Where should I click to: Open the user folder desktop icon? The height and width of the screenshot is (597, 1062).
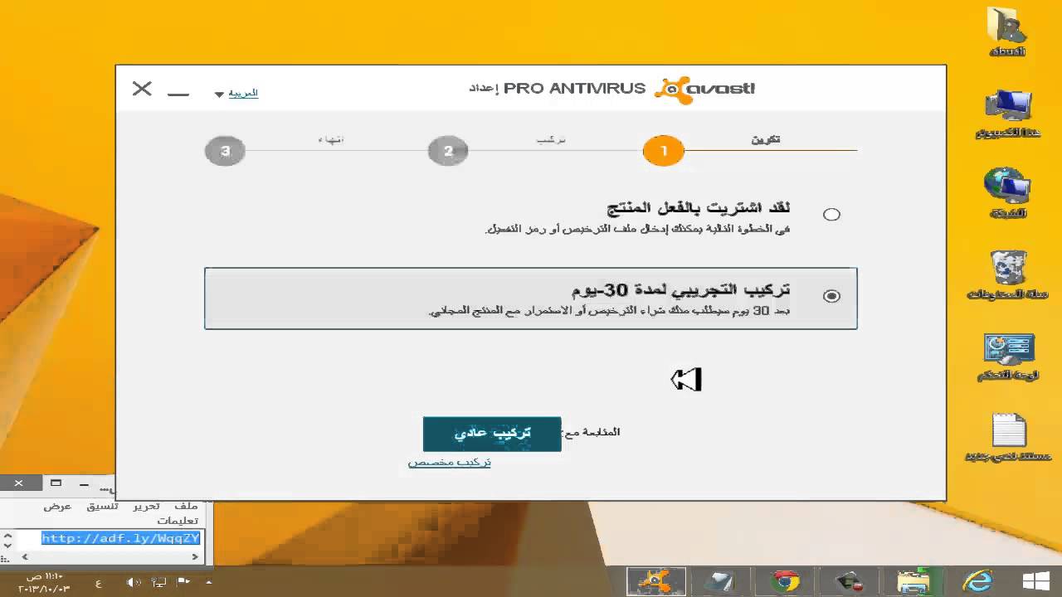[x=1008, y=32]
